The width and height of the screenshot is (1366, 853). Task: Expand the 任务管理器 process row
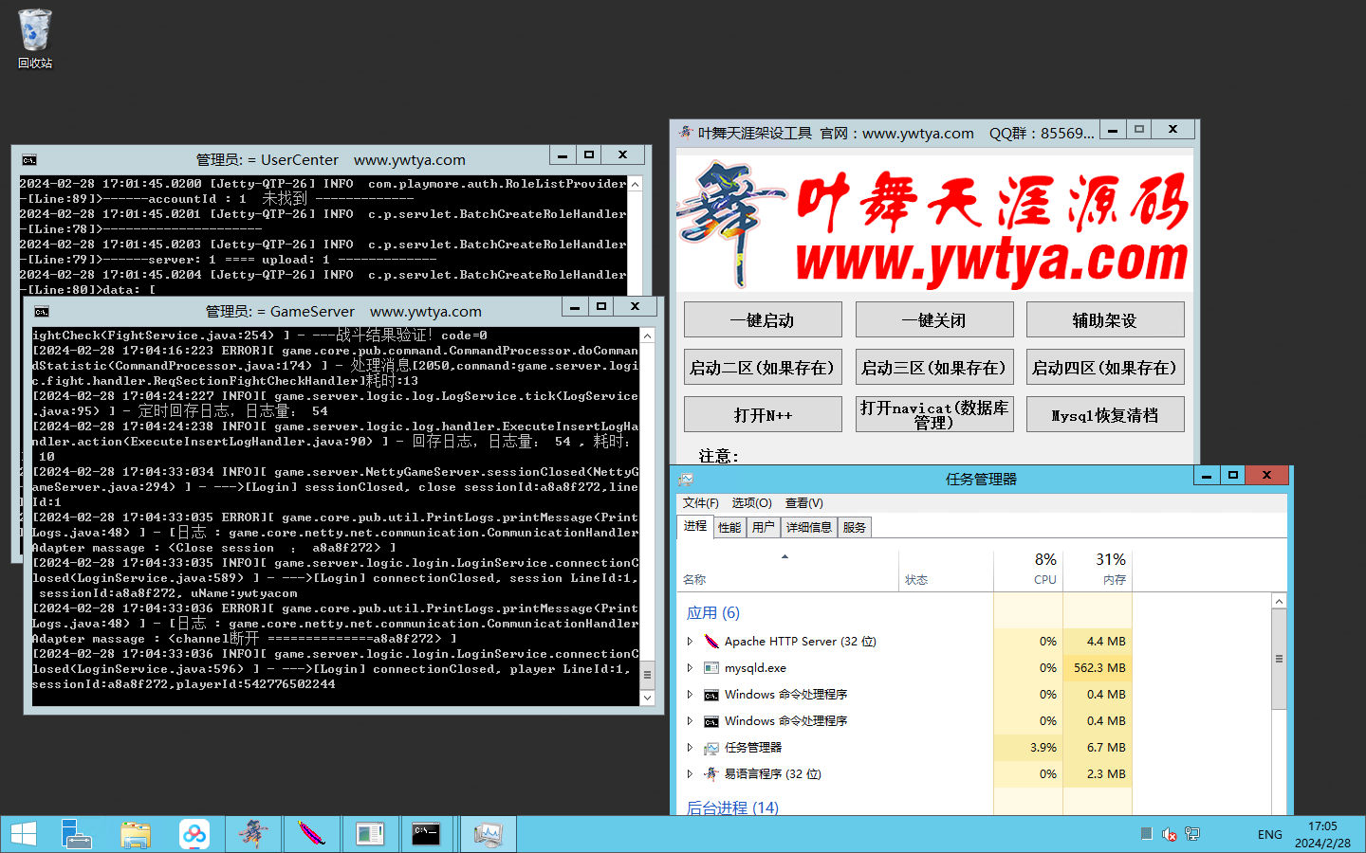pos(690,748)
